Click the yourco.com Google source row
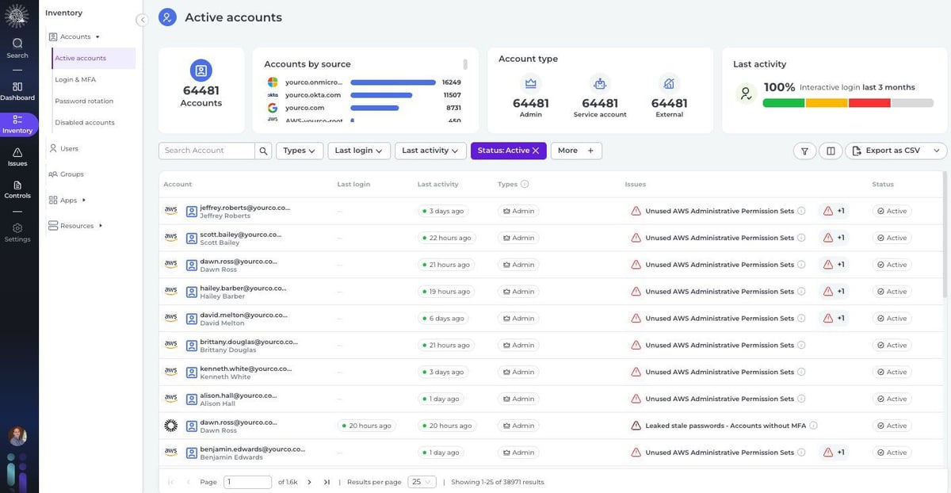The height and width of the screenshot is (493, 951). pyautogui.click(x=364, y=108)
